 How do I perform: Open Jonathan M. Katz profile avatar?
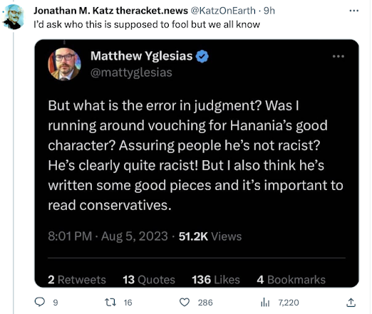13,17
